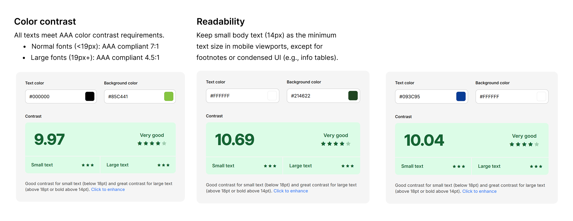Click the Background color label above #214622
The width and height of the screenshot is (573, 221).
[304, 82]
